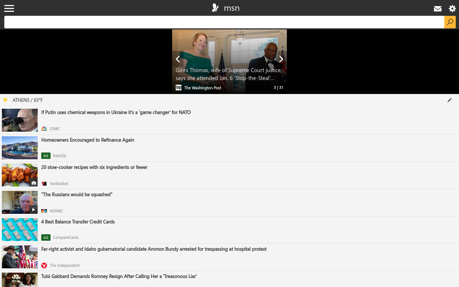This screenshot has height=287, width=459.
Task: Click the CNBC source label
Action: pos(55,128)
